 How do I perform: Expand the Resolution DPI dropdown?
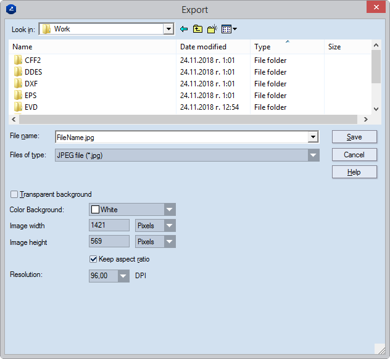[123, 276]
